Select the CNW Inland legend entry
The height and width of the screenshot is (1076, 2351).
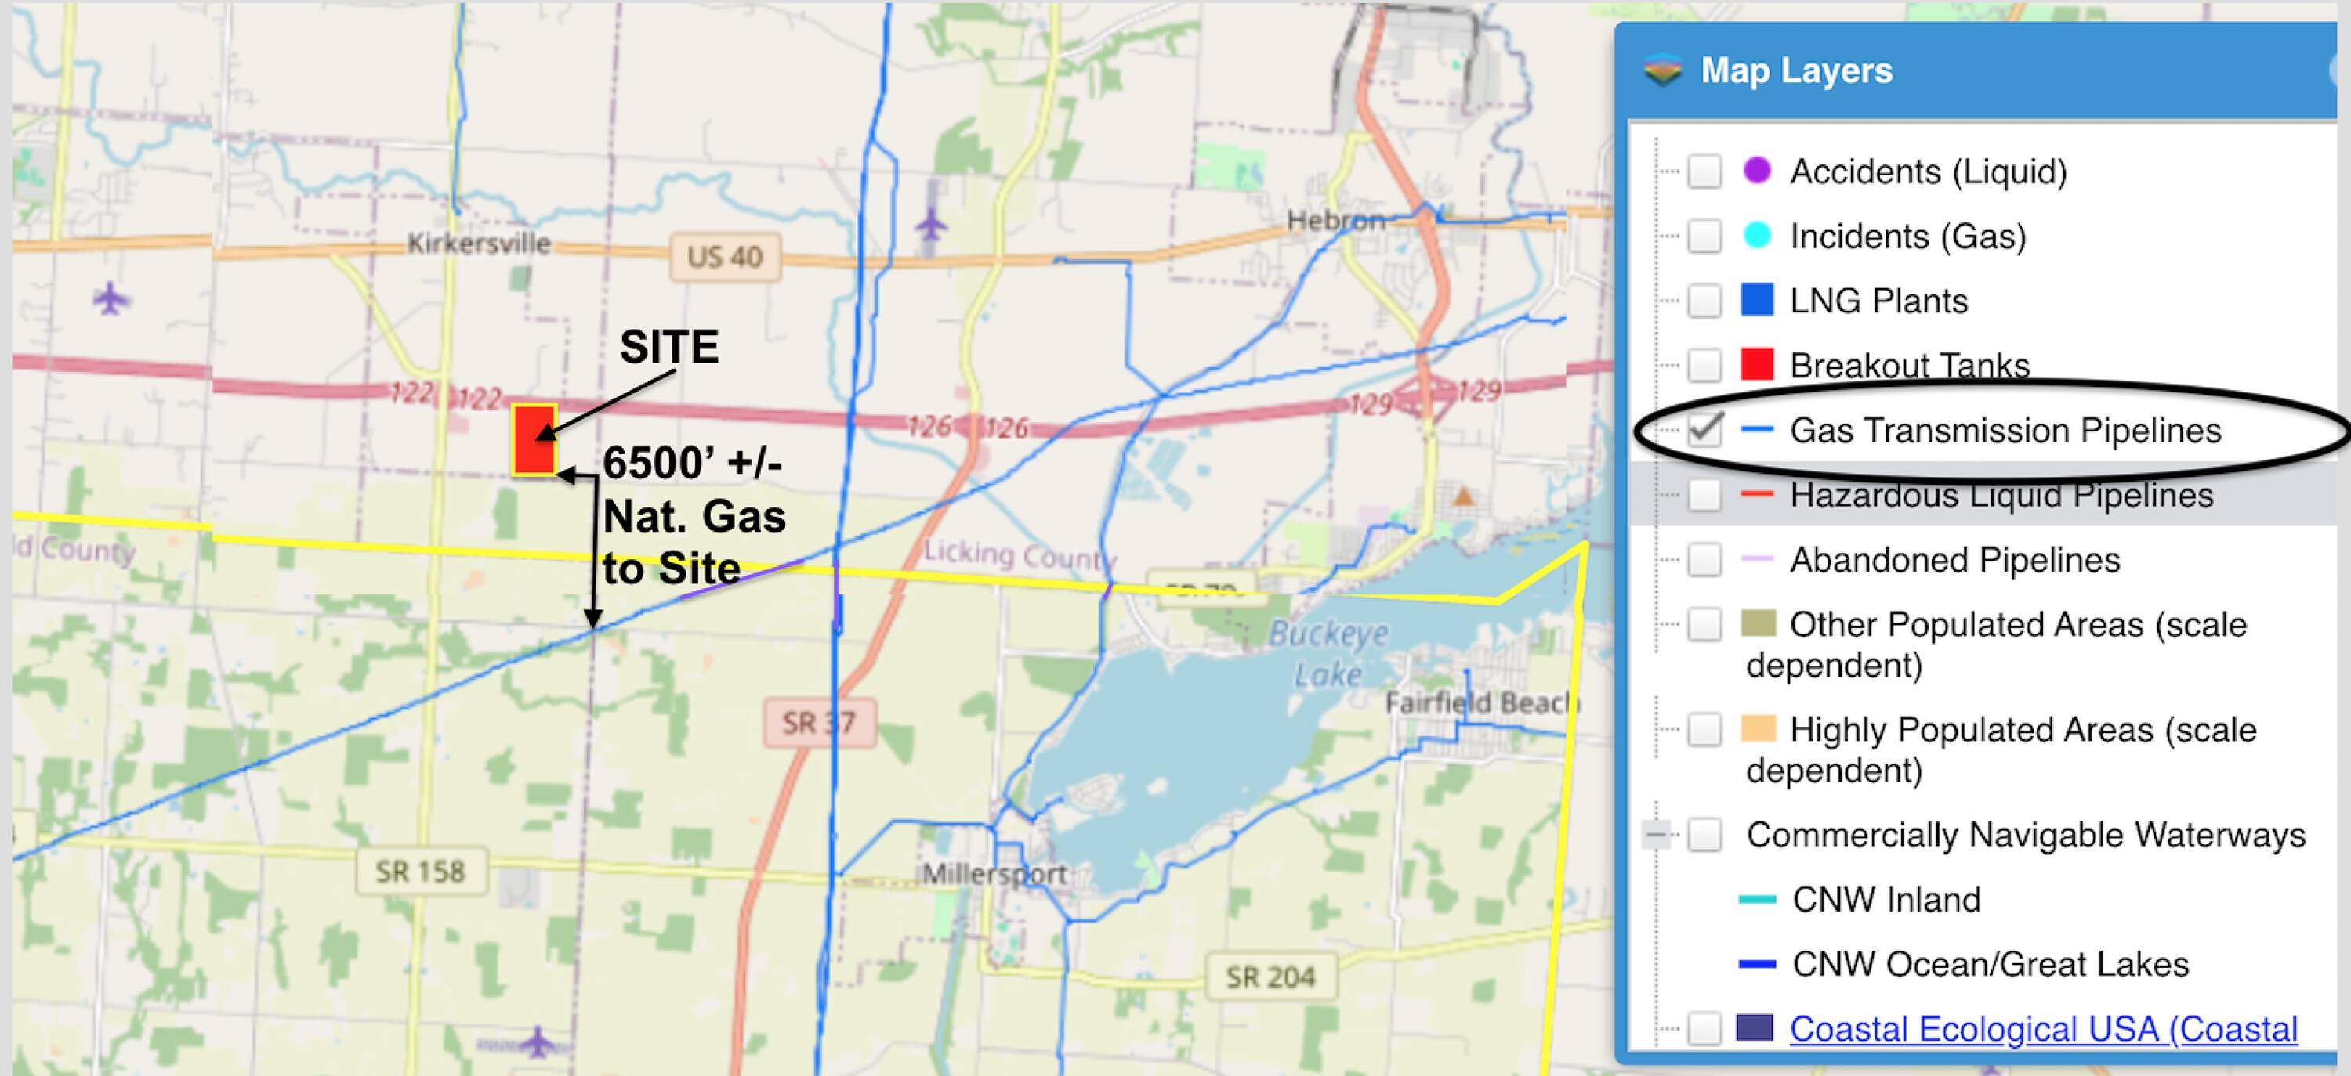click(x=1885, y=899)
